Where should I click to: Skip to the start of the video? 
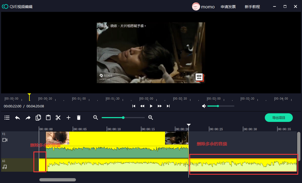134,106
